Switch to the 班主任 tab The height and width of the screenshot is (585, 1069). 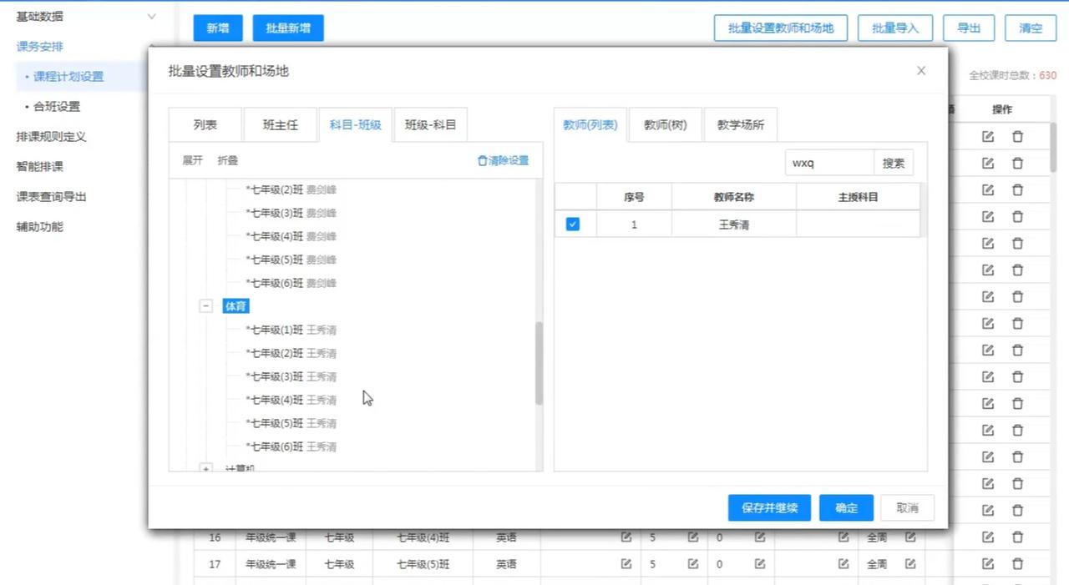tap(280, 125)
